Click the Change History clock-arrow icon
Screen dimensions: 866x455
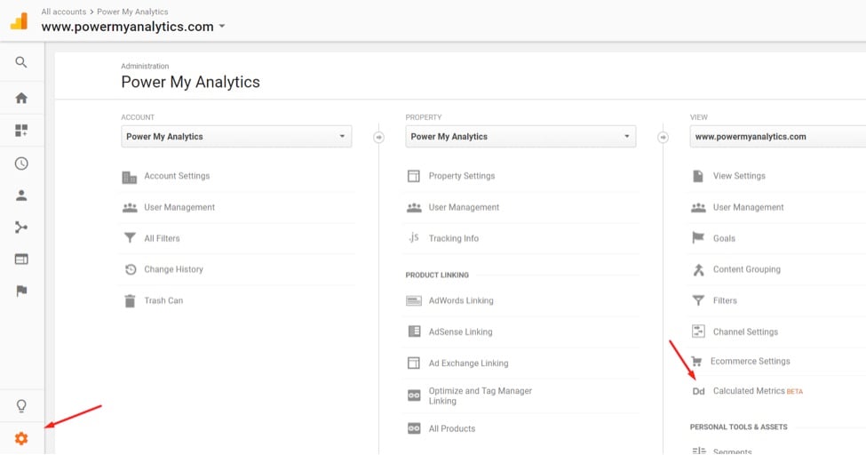click(131, 269)
